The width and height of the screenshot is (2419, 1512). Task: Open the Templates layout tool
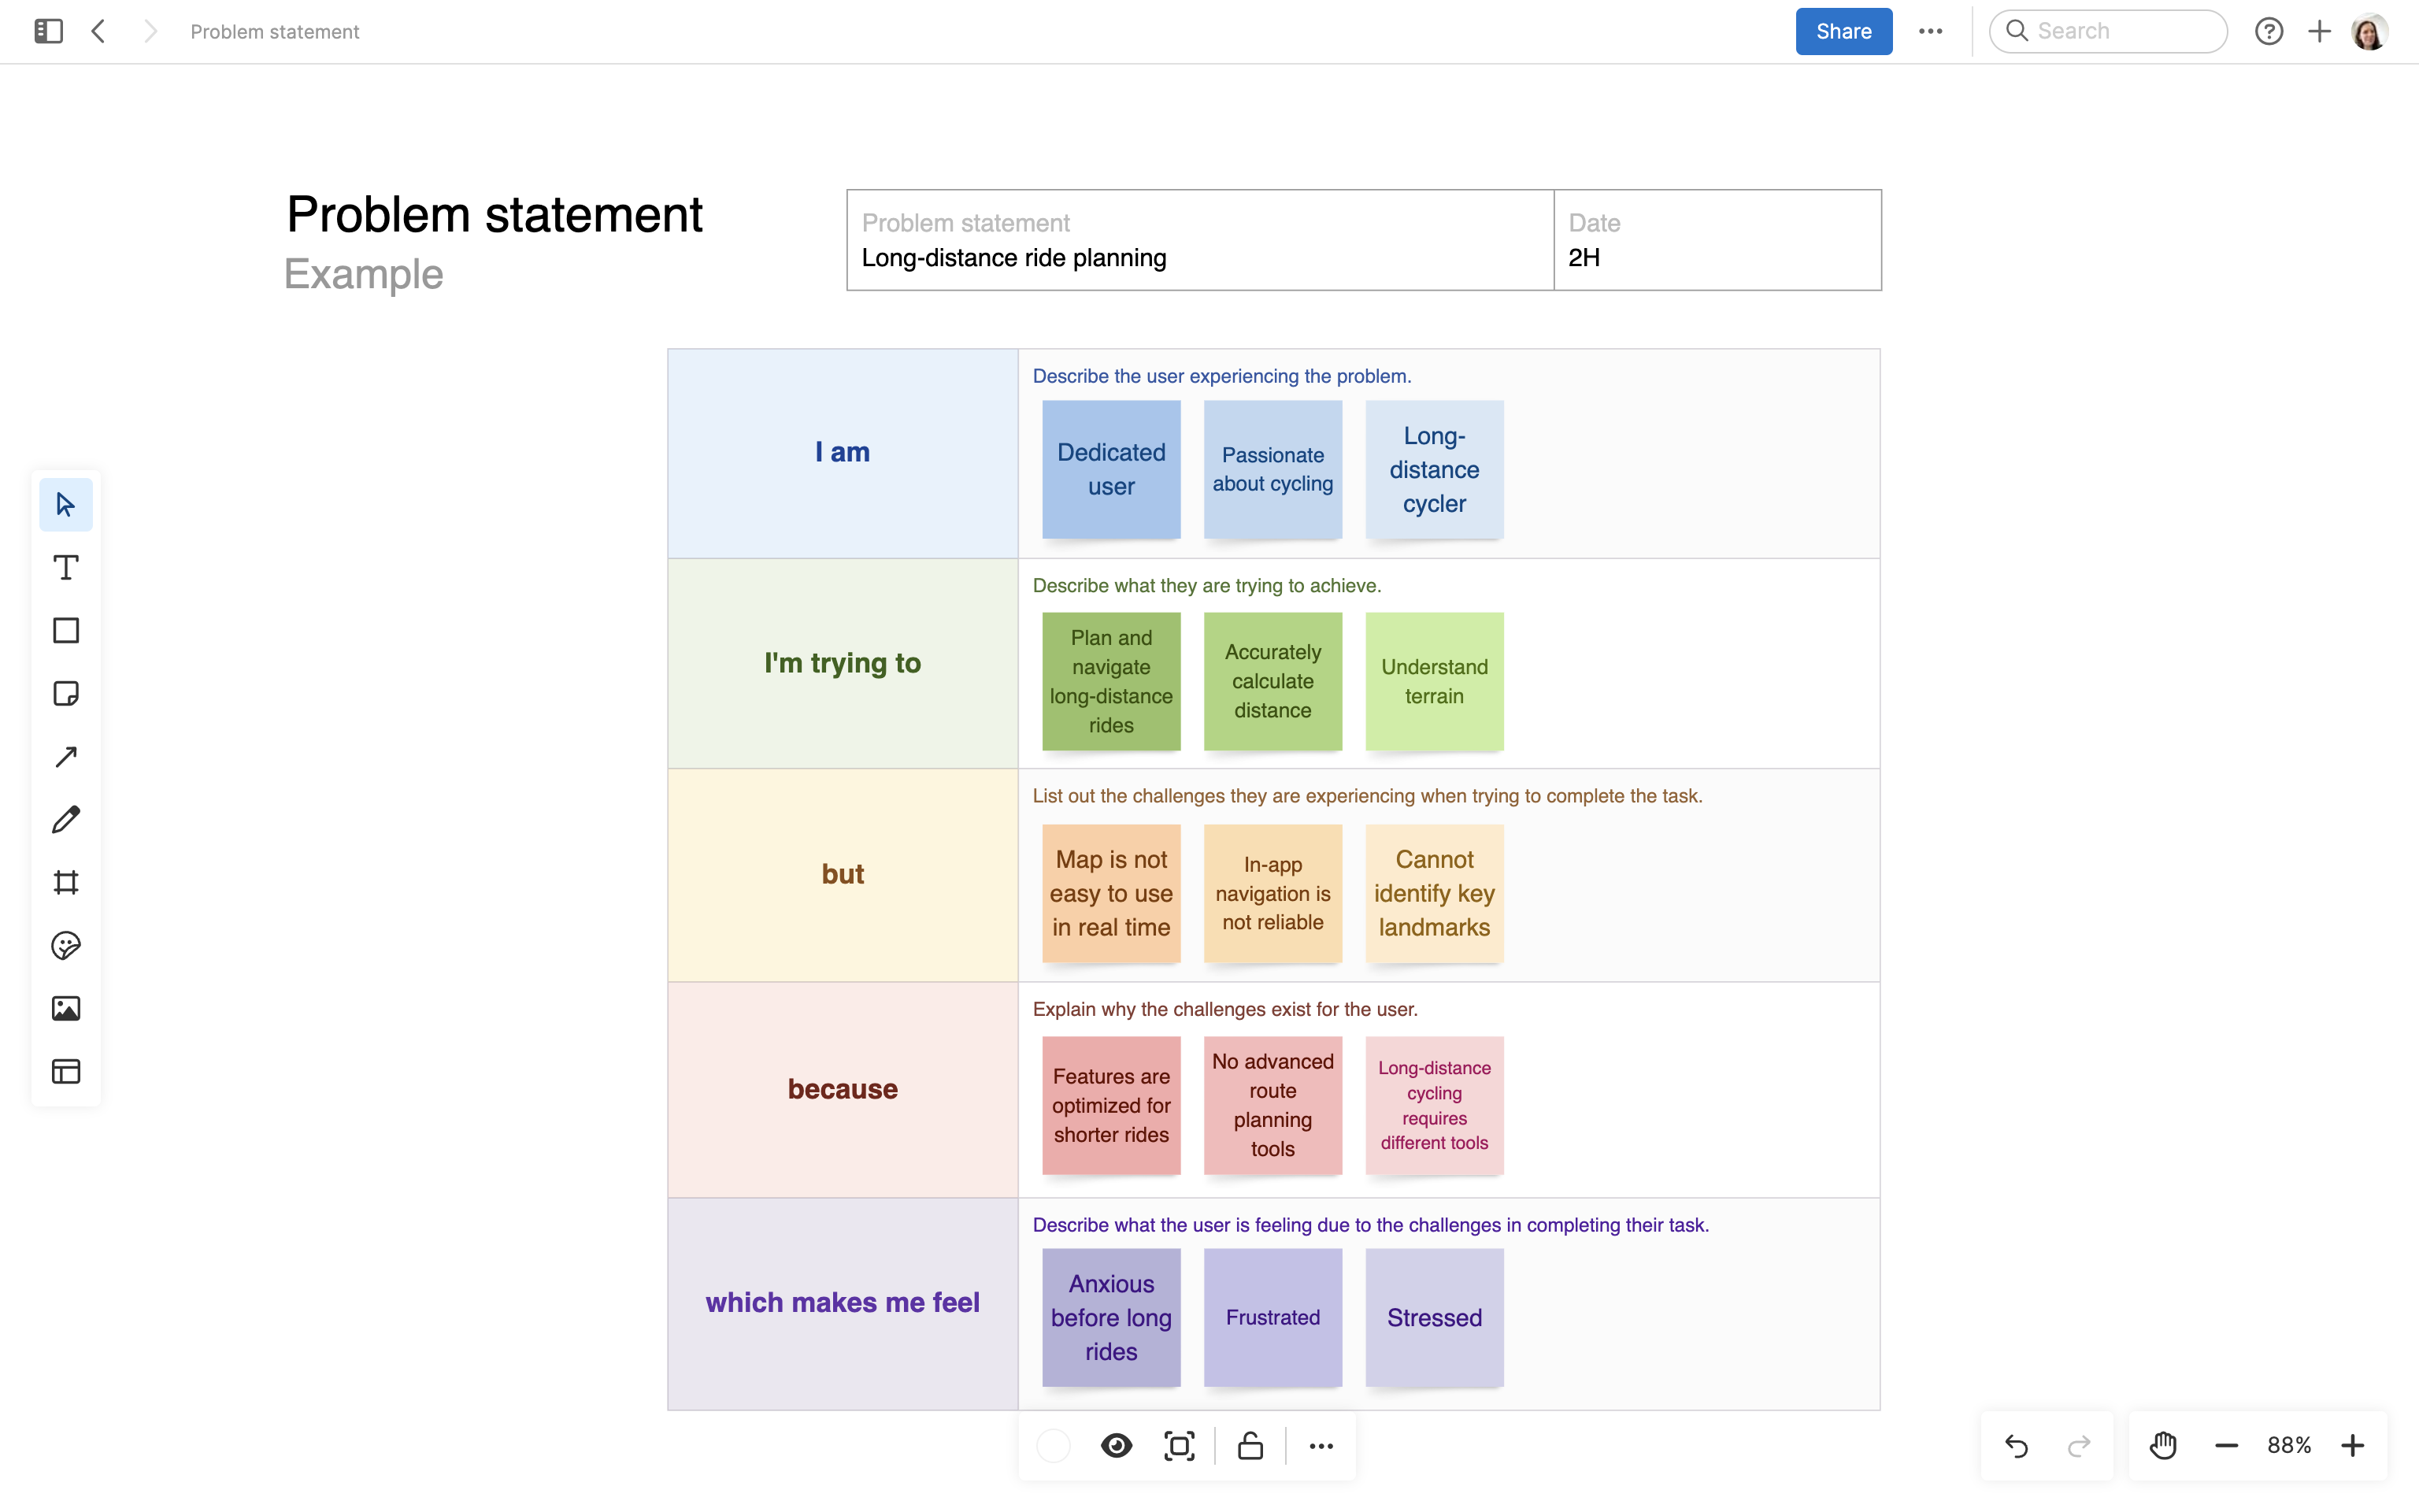[66, 1072]
